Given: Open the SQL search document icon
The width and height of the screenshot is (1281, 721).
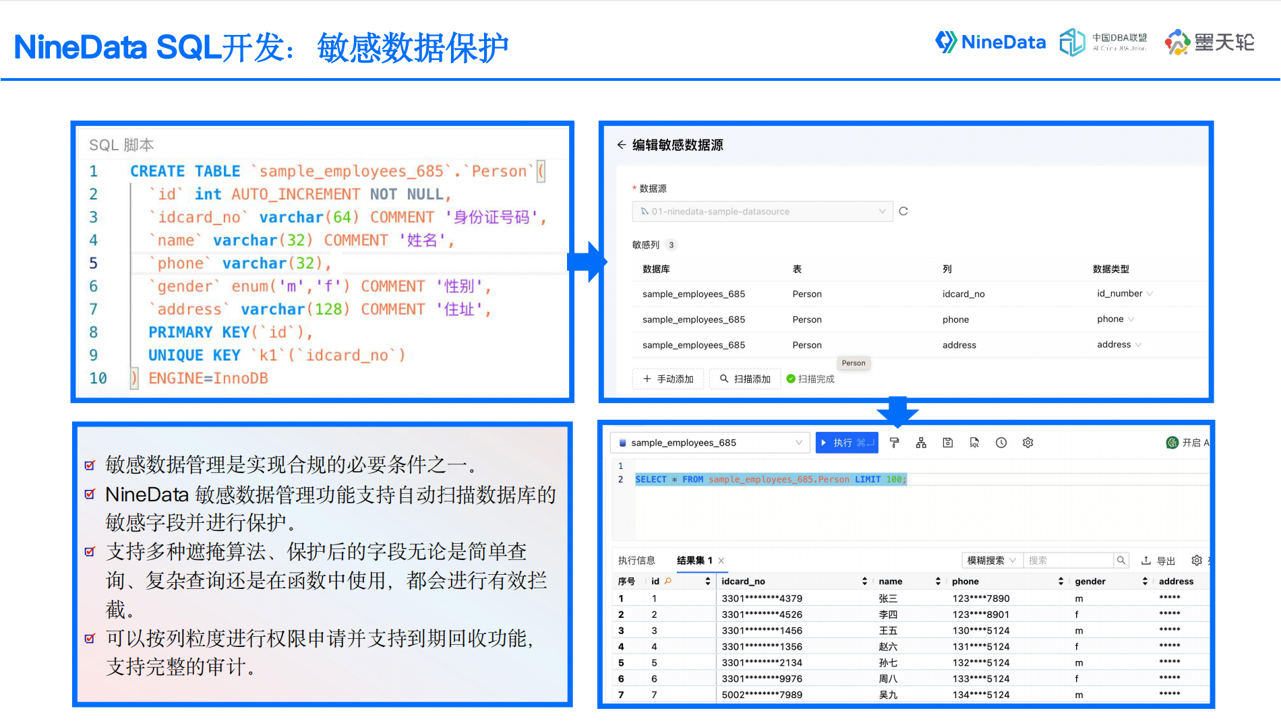Looking at the screenshot, I should (x=974, y=443).
